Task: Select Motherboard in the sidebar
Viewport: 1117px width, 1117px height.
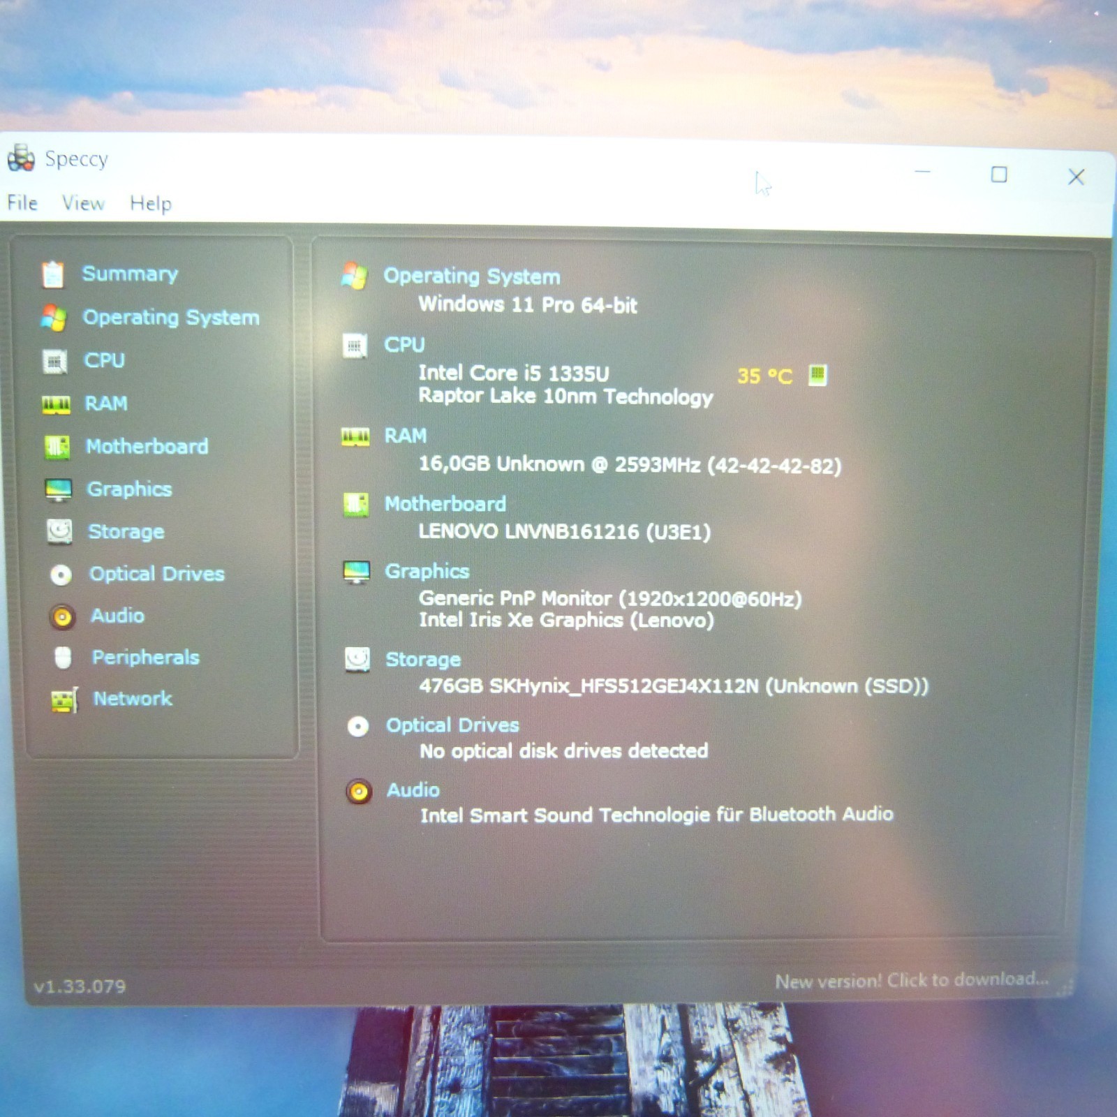Action: [147, 446]
